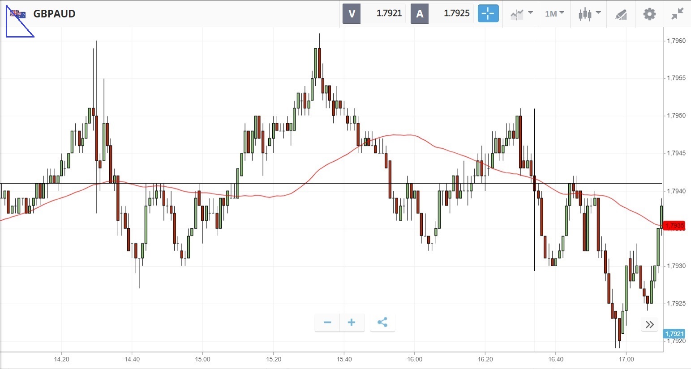Open the chart settings gear

click(x=649, y=14)
